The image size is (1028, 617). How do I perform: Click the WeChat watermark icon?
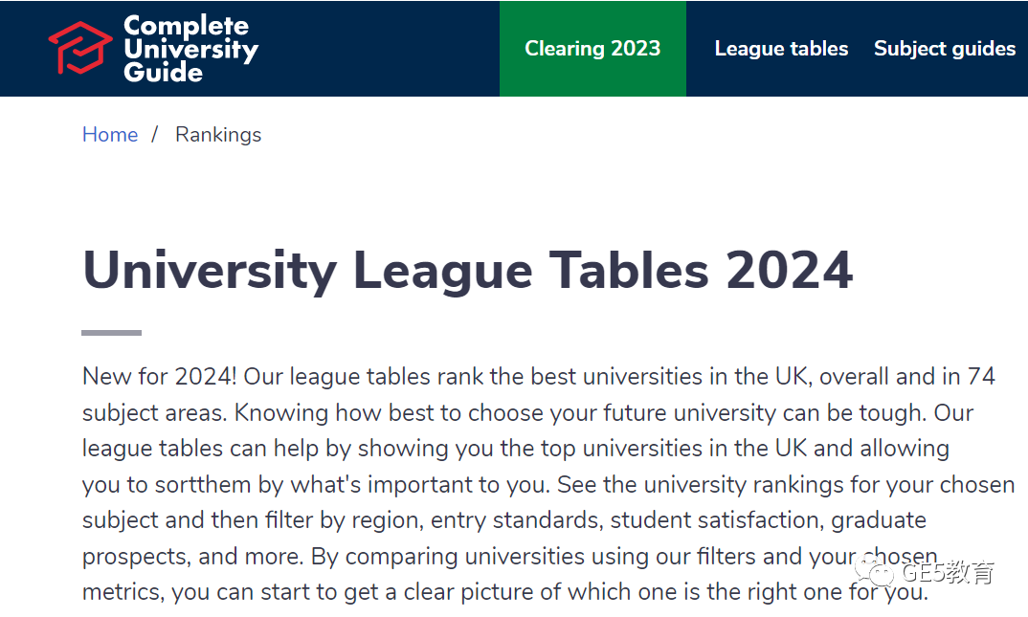[875, 574]
